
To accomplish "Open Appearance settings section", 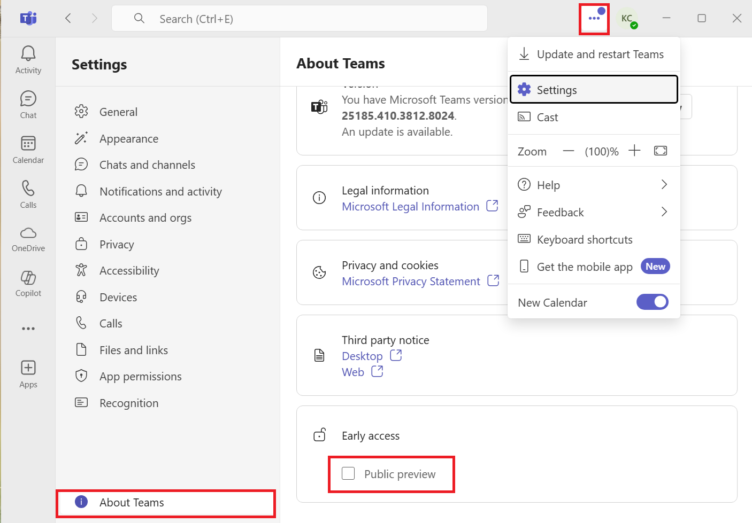I will tap(129, 139).
